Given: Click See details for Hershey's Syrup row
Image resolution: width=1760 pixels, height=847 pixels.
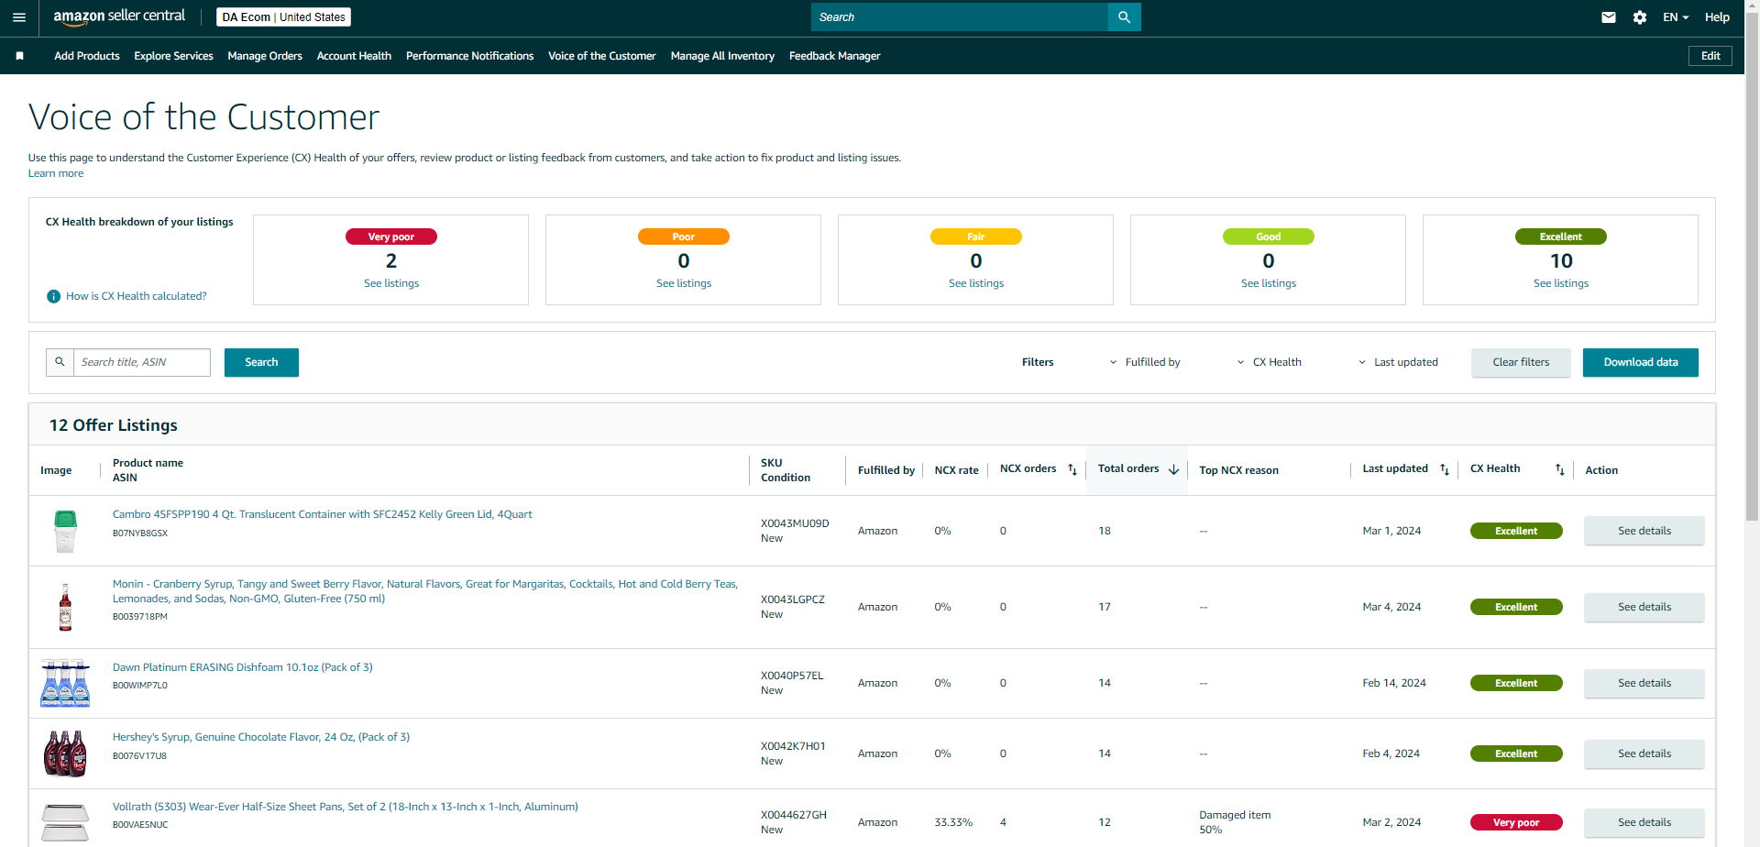Looking at the screenshot, I should [1644, 753].
